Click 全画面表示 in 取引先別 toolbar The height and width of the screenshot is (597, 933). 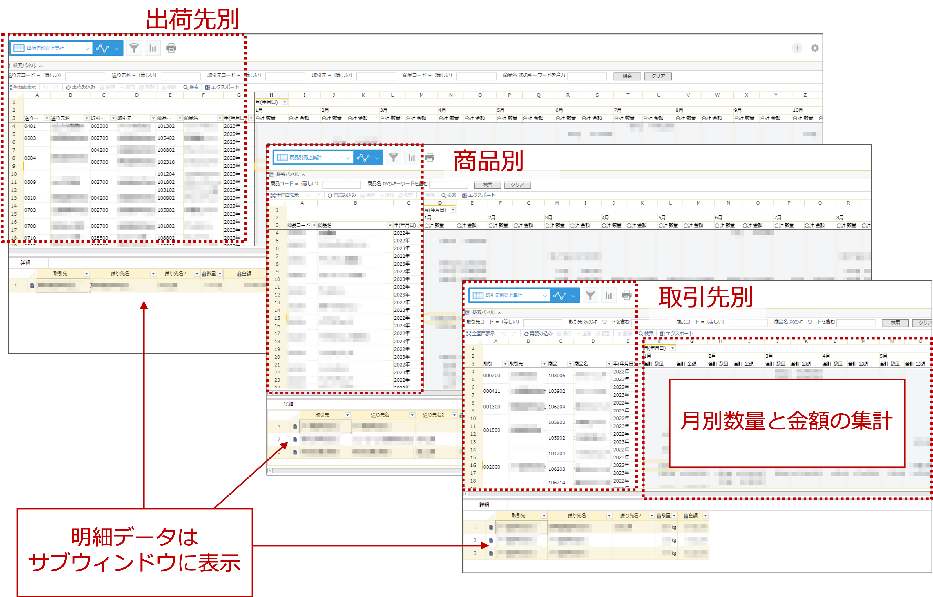[x=481, y=333]
